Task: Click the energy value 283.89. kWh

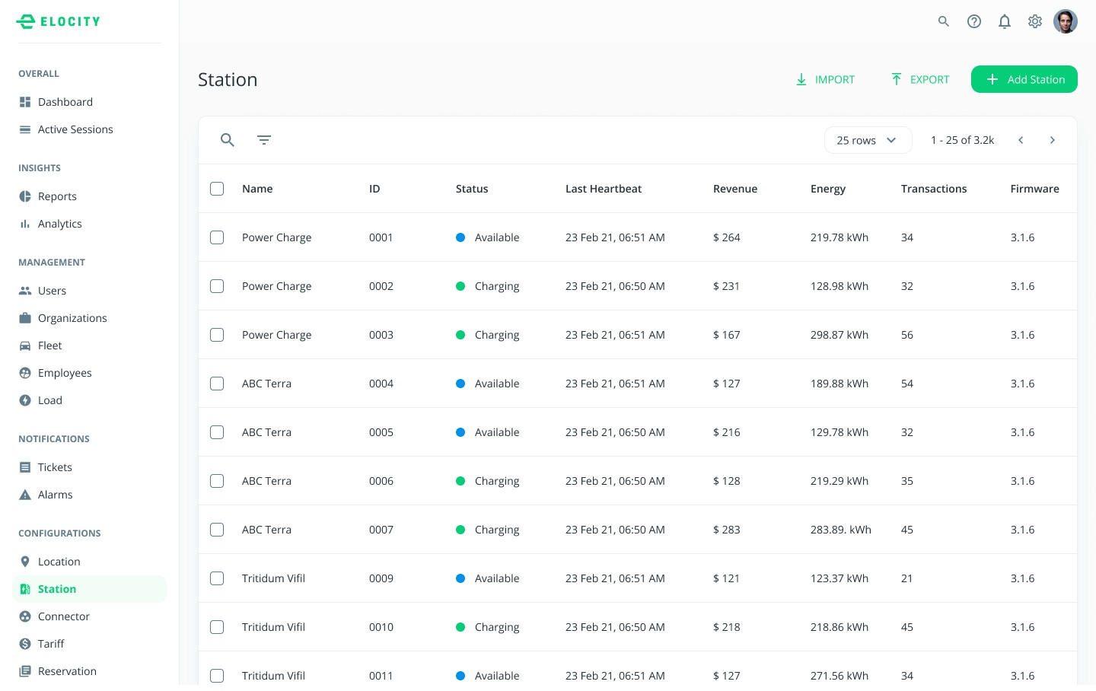Action: [x=841, y=530]
